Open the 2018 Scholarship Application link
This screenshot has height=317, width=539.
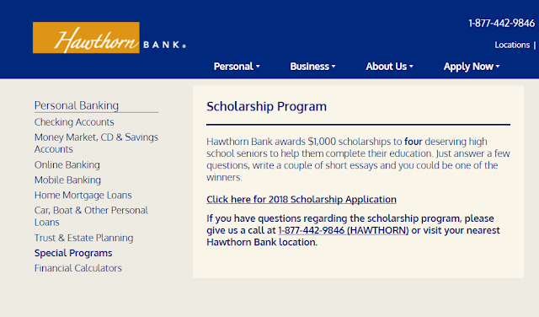[x=302, y=199]
